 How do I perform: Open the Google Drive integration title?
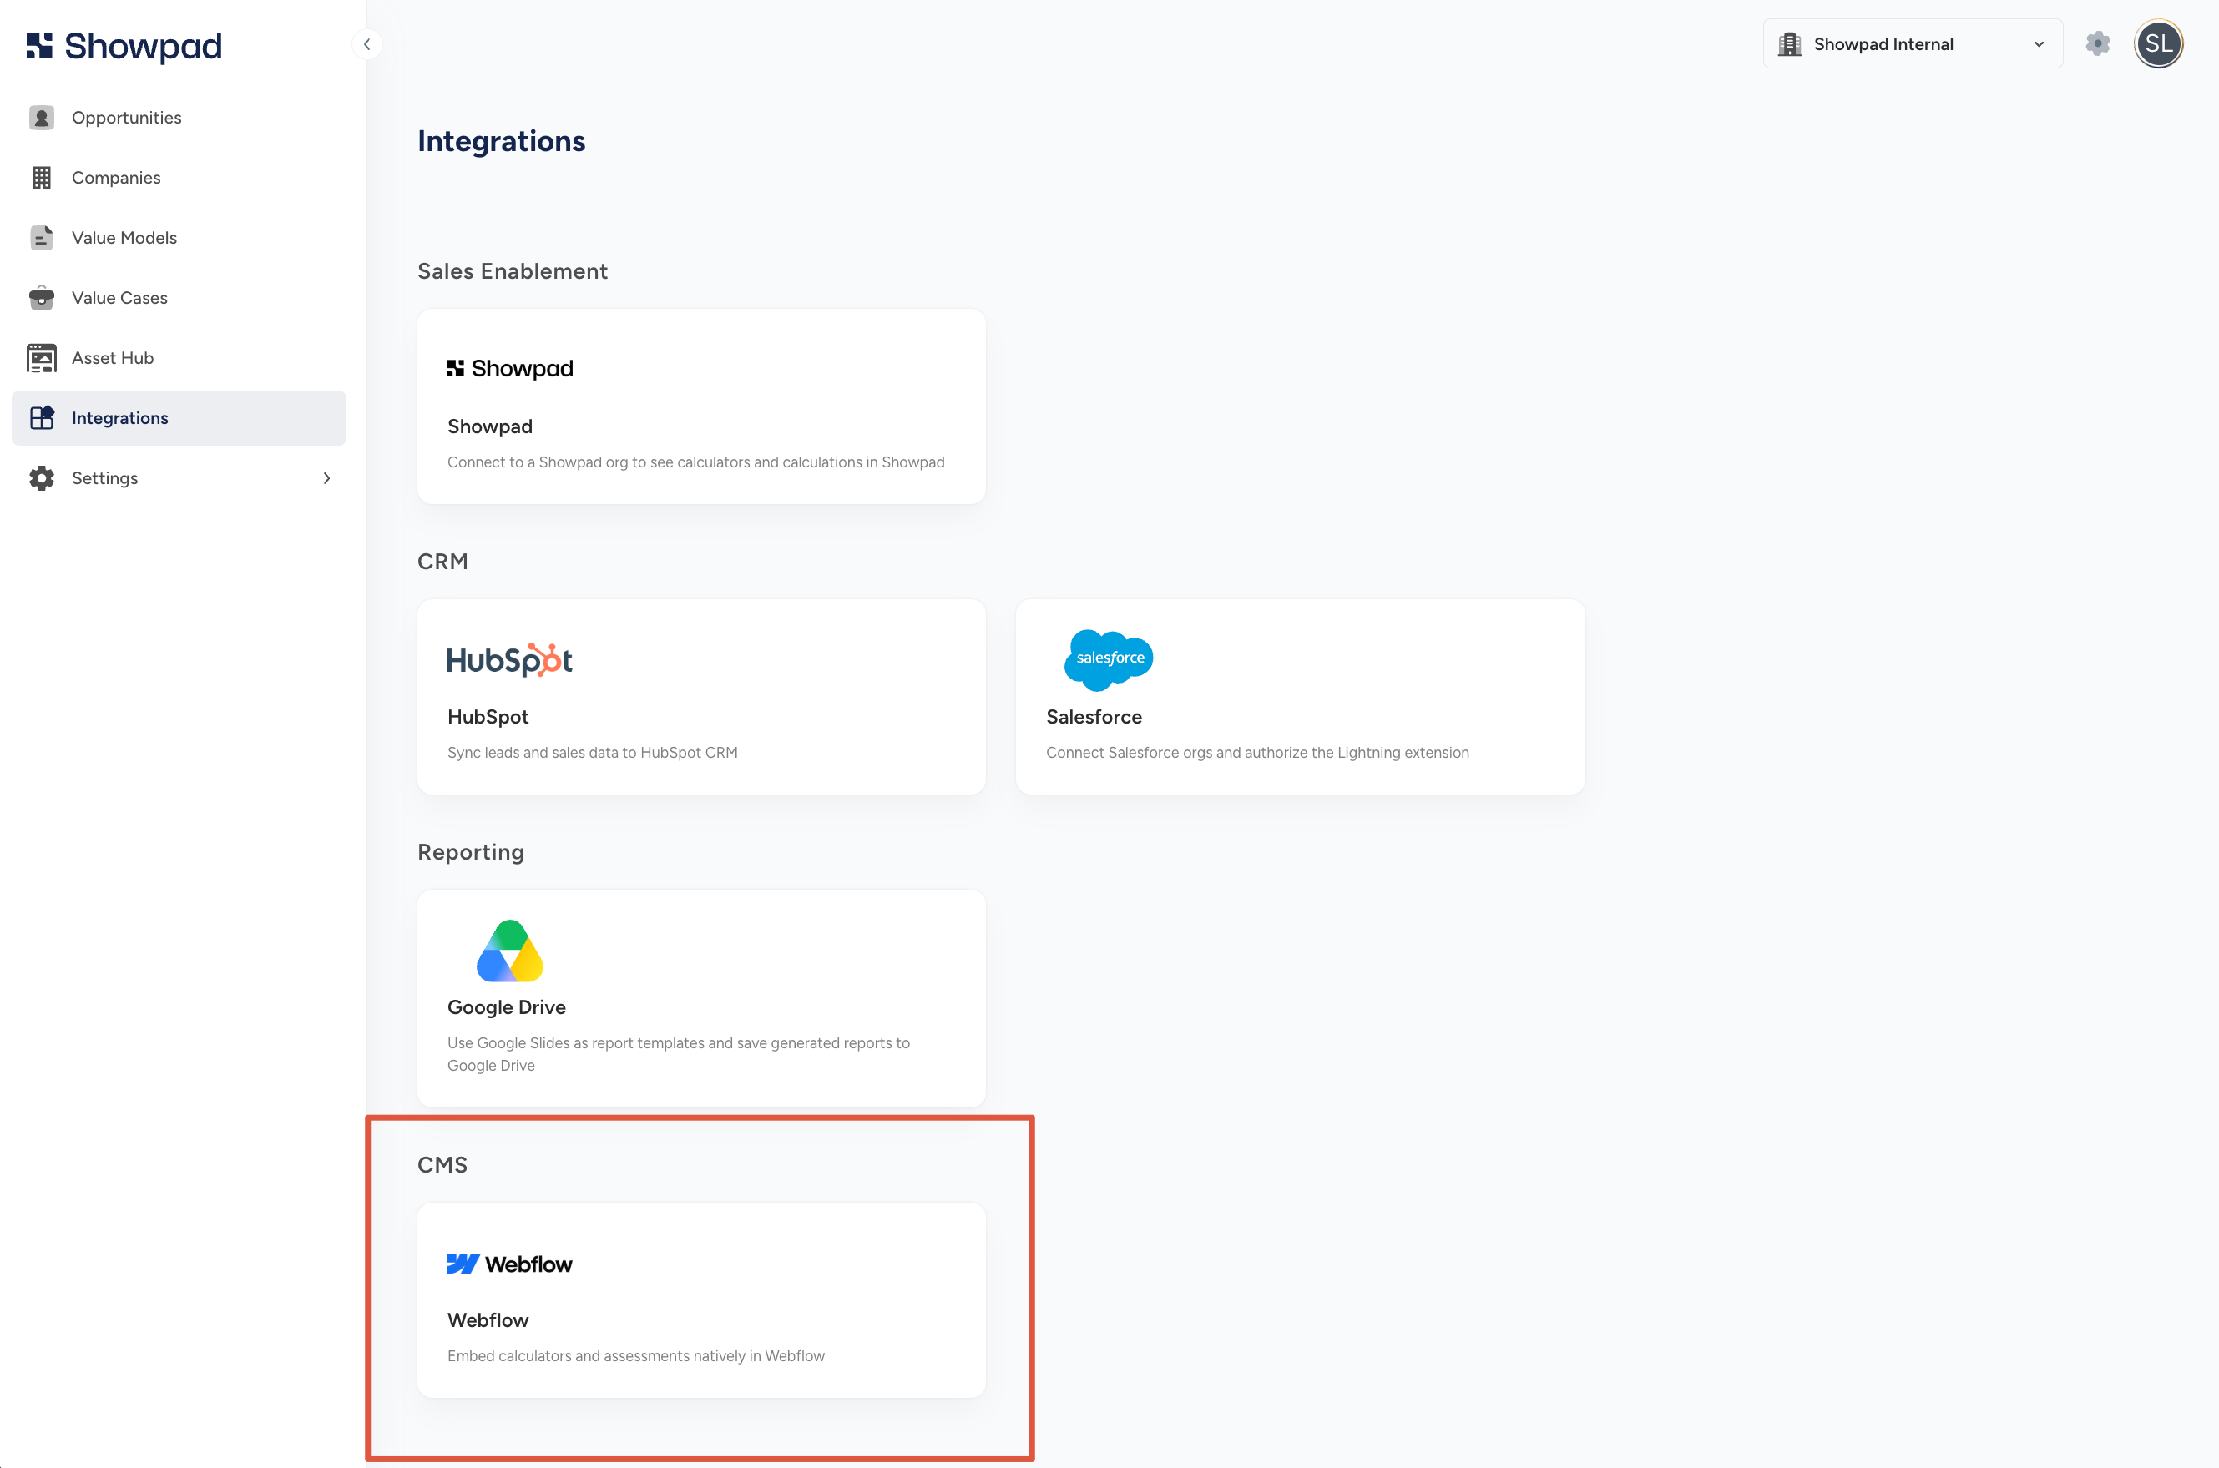pos(507,1006)
